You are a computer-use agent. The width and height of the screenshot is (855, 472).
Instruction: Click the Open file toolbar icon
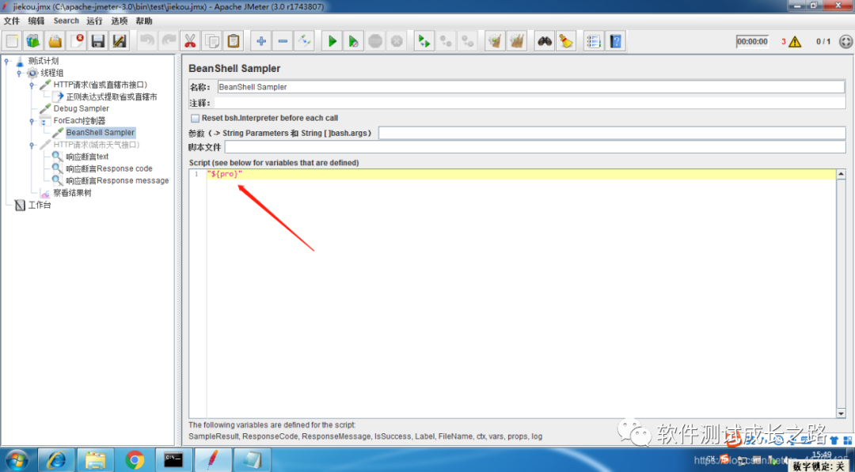tap(55, 41)
